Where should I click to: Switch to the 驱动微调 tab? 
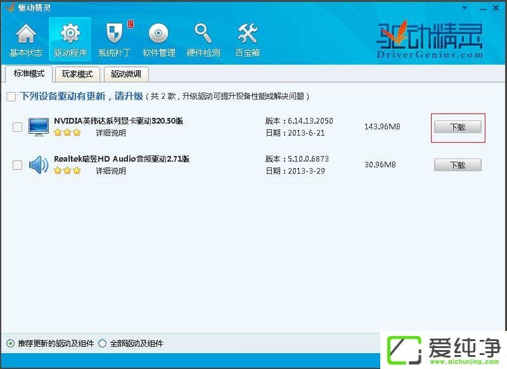[127, 75]
